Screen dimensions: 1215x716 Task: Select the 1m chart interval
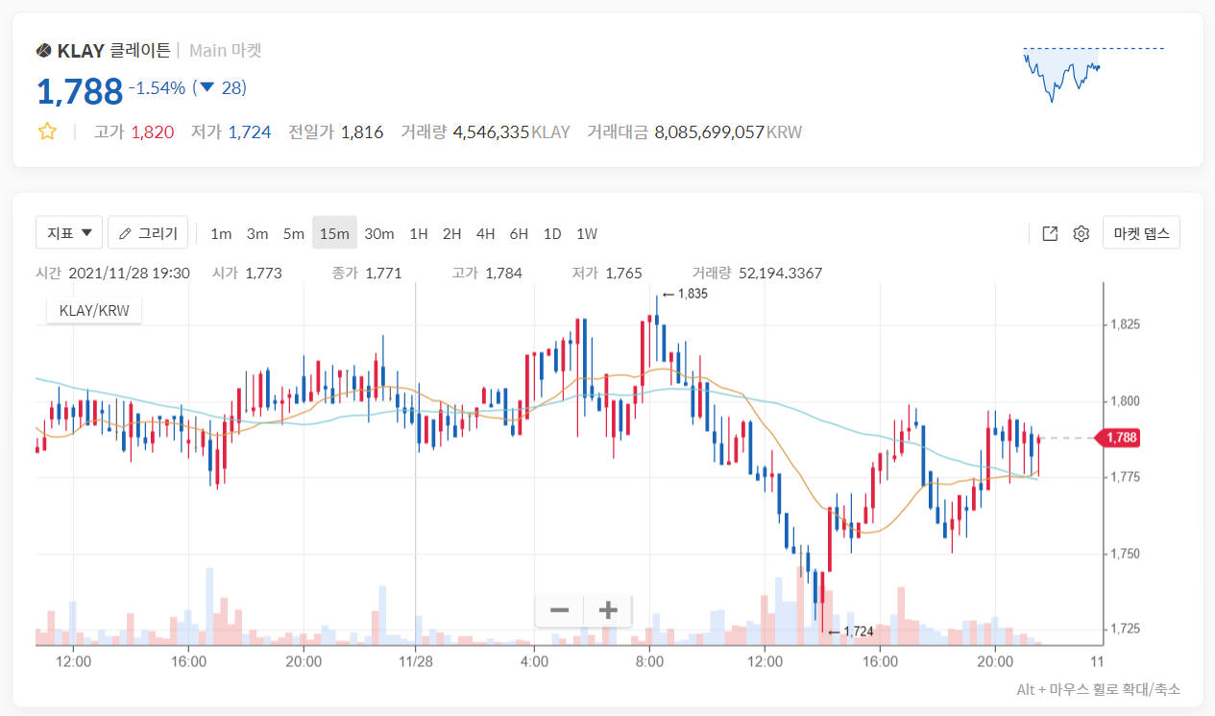221,233
